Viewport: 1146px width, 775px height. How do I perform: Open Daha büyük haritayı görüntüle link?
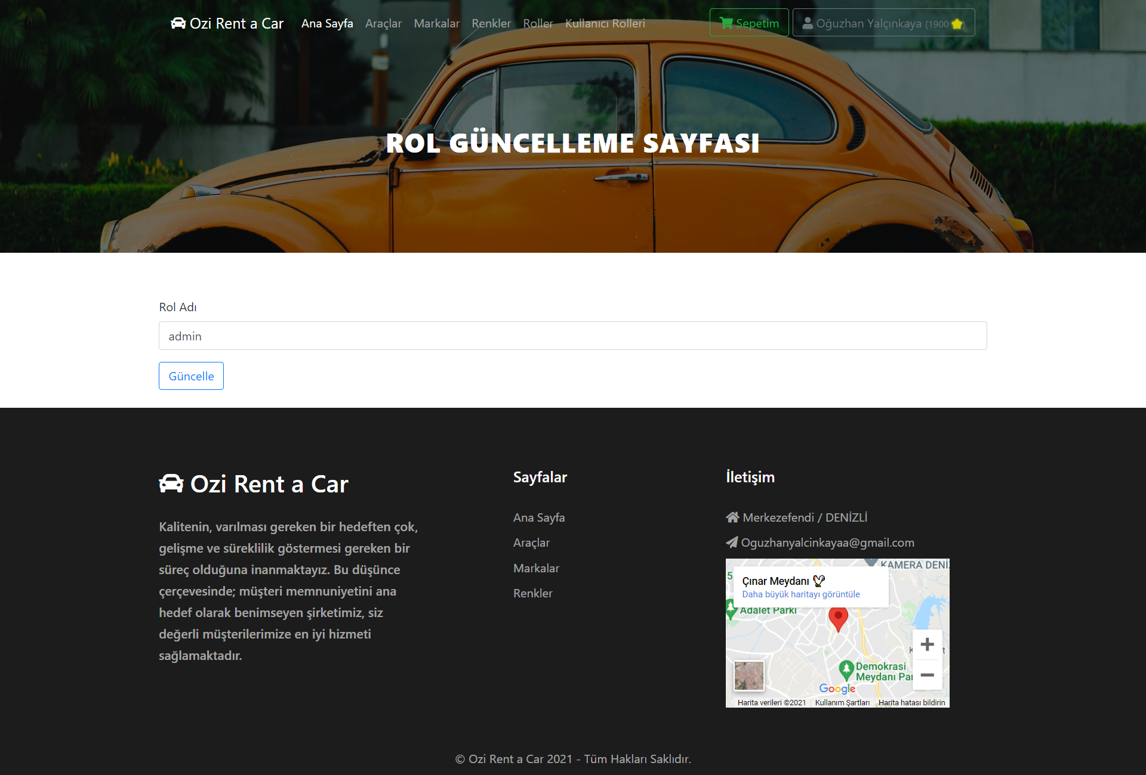[x=800, y=594]
